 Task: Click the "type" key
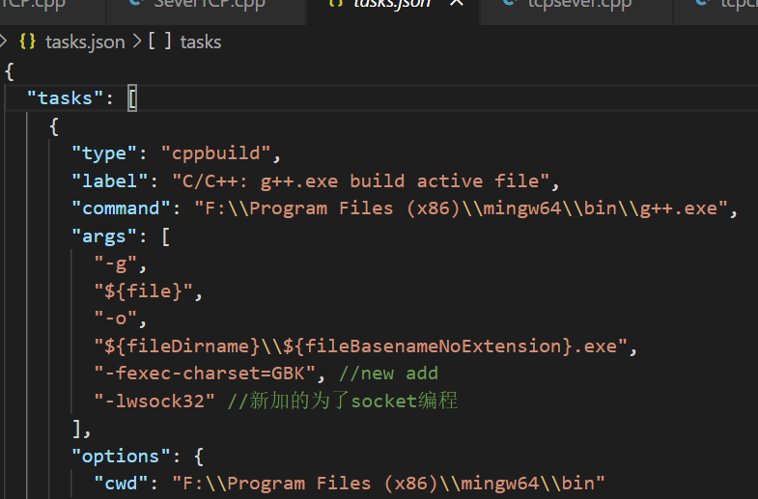104,153
